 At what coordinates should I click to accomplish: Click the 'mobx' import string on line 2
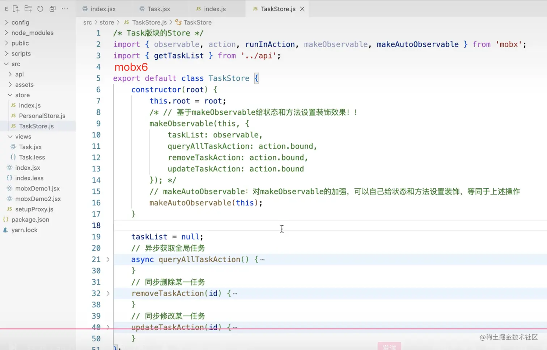coord(509,44)
